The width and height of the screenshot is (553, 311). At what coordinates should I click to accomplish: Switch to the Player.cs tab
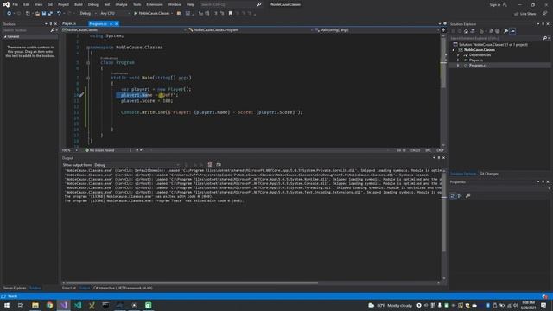coord(69,23)
